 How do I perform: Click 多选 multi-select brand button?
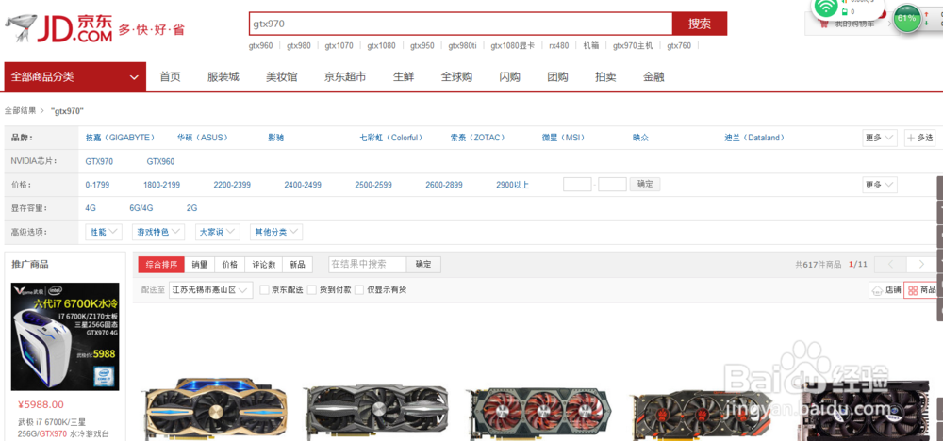pyautogui.click(x=920, y=138)
